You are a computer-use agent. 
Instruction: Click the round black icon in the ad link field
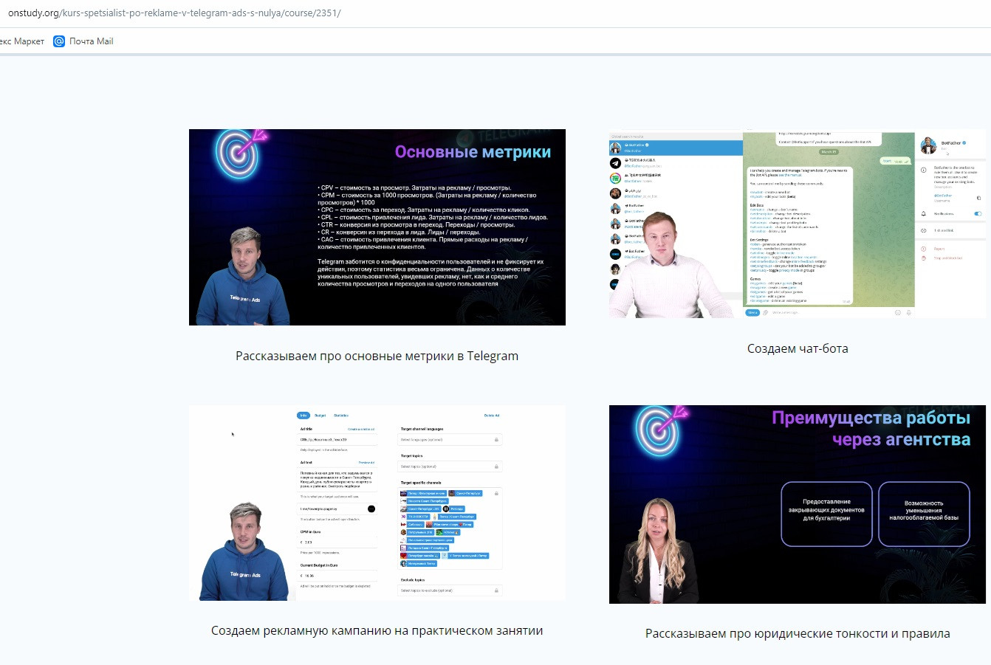tap(371, 509)
